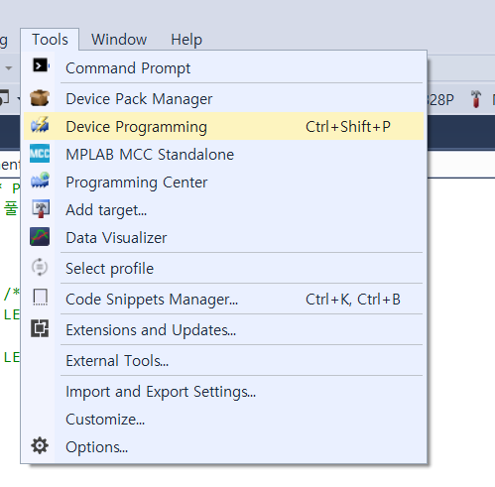Click the toolbar dropdown arrow at left
The image size is (495, 487).
point(9,68)
